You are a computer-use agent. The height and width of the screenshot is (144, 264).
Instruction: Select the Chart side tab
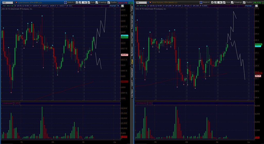pyautogui.click(x=132, y=62)
